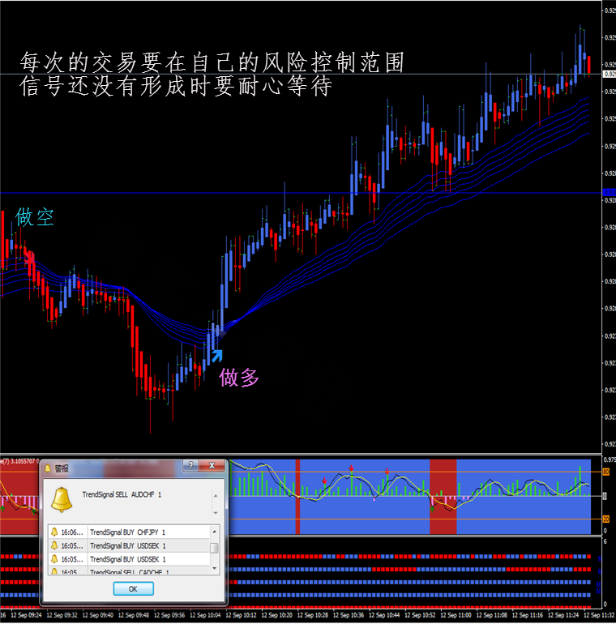The height and width of the screenshot is (624, 616).
Task: Select TrendSignal SELL AUDCHF message text
Action: [x=122, y=494]
